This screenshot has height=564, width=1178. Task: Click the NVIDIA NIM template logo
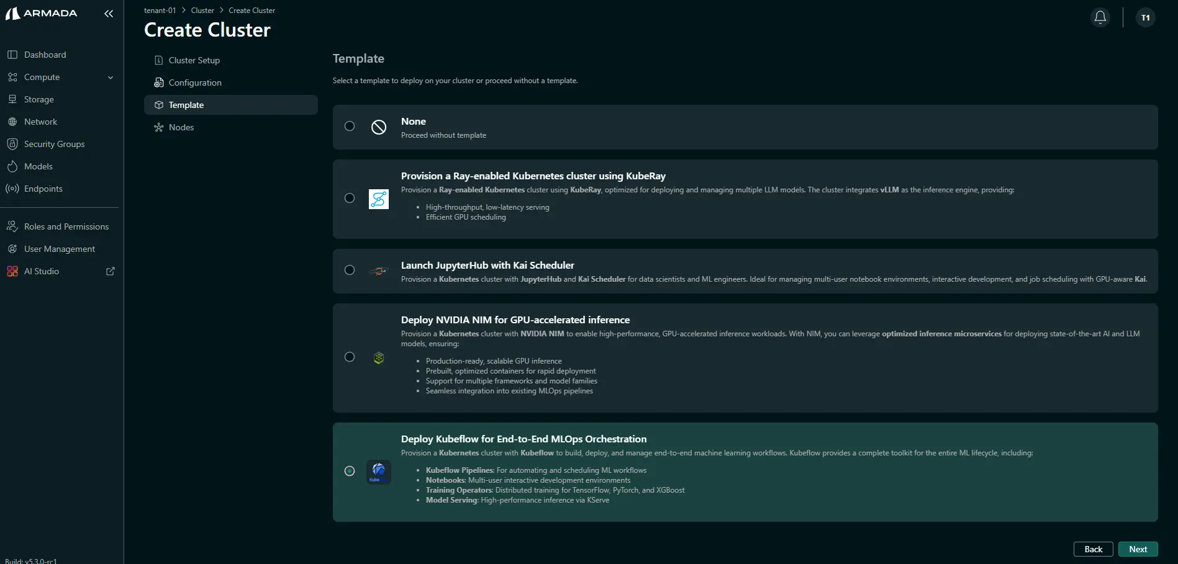point(379,358)
